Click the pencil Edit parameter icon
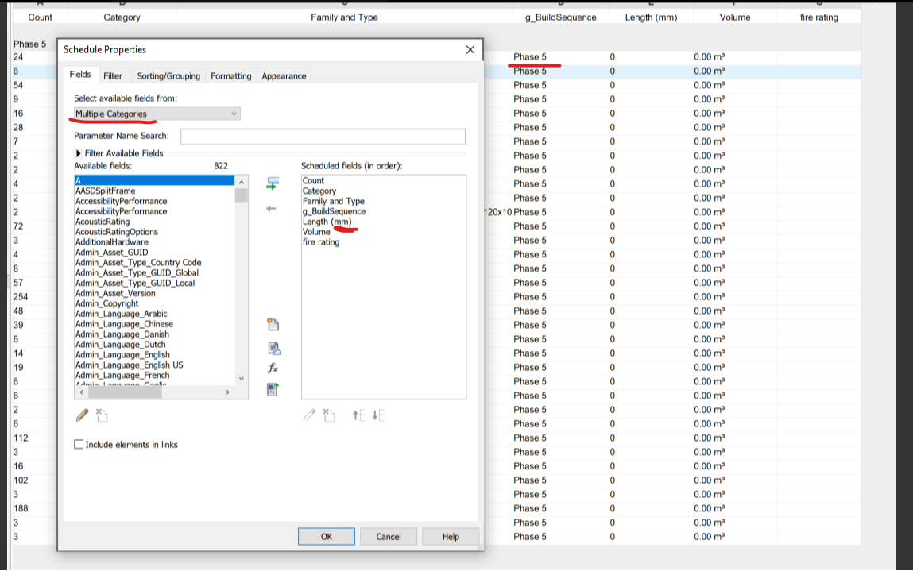 coord(82,415)
